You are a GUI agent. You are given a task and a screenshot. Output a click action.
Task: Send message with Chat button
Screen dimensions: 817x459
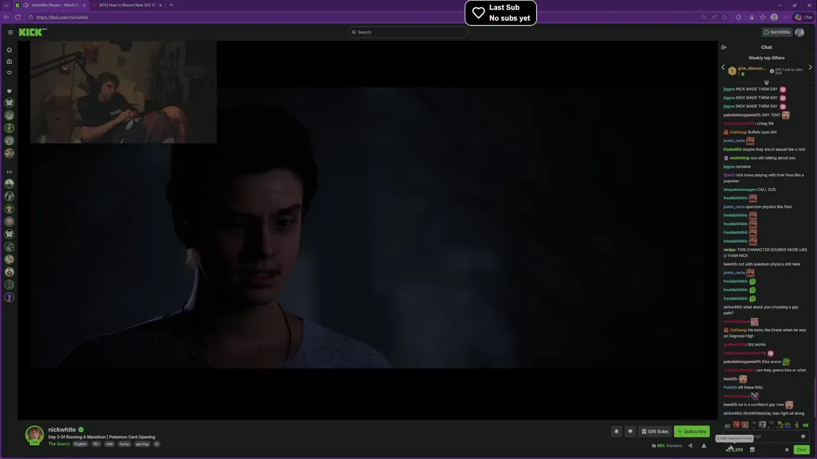(x=802, y=449)
